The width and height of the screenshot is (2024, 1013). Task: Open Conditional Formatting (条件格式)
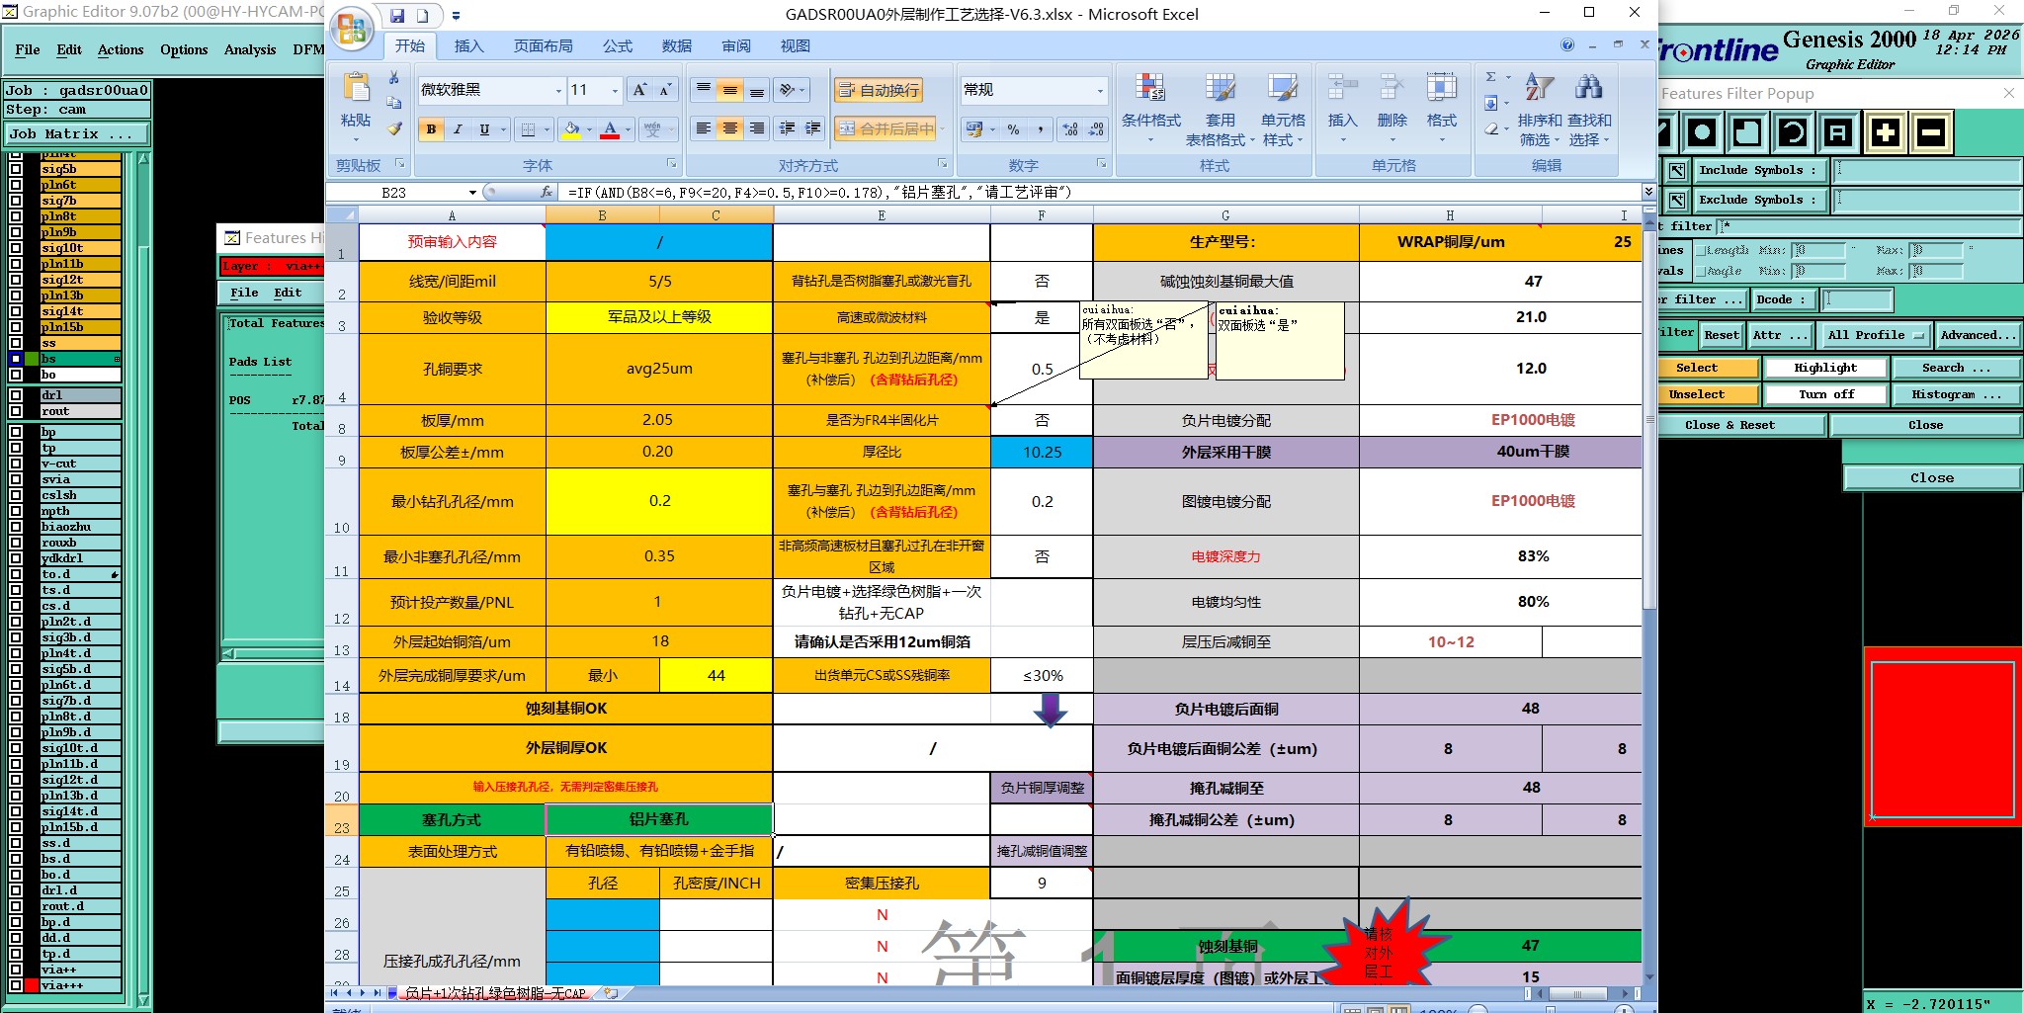[1150, 109]
